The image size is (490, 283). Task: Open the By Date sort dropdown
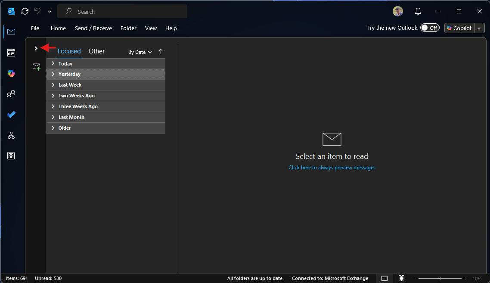[x=140, y=52]
